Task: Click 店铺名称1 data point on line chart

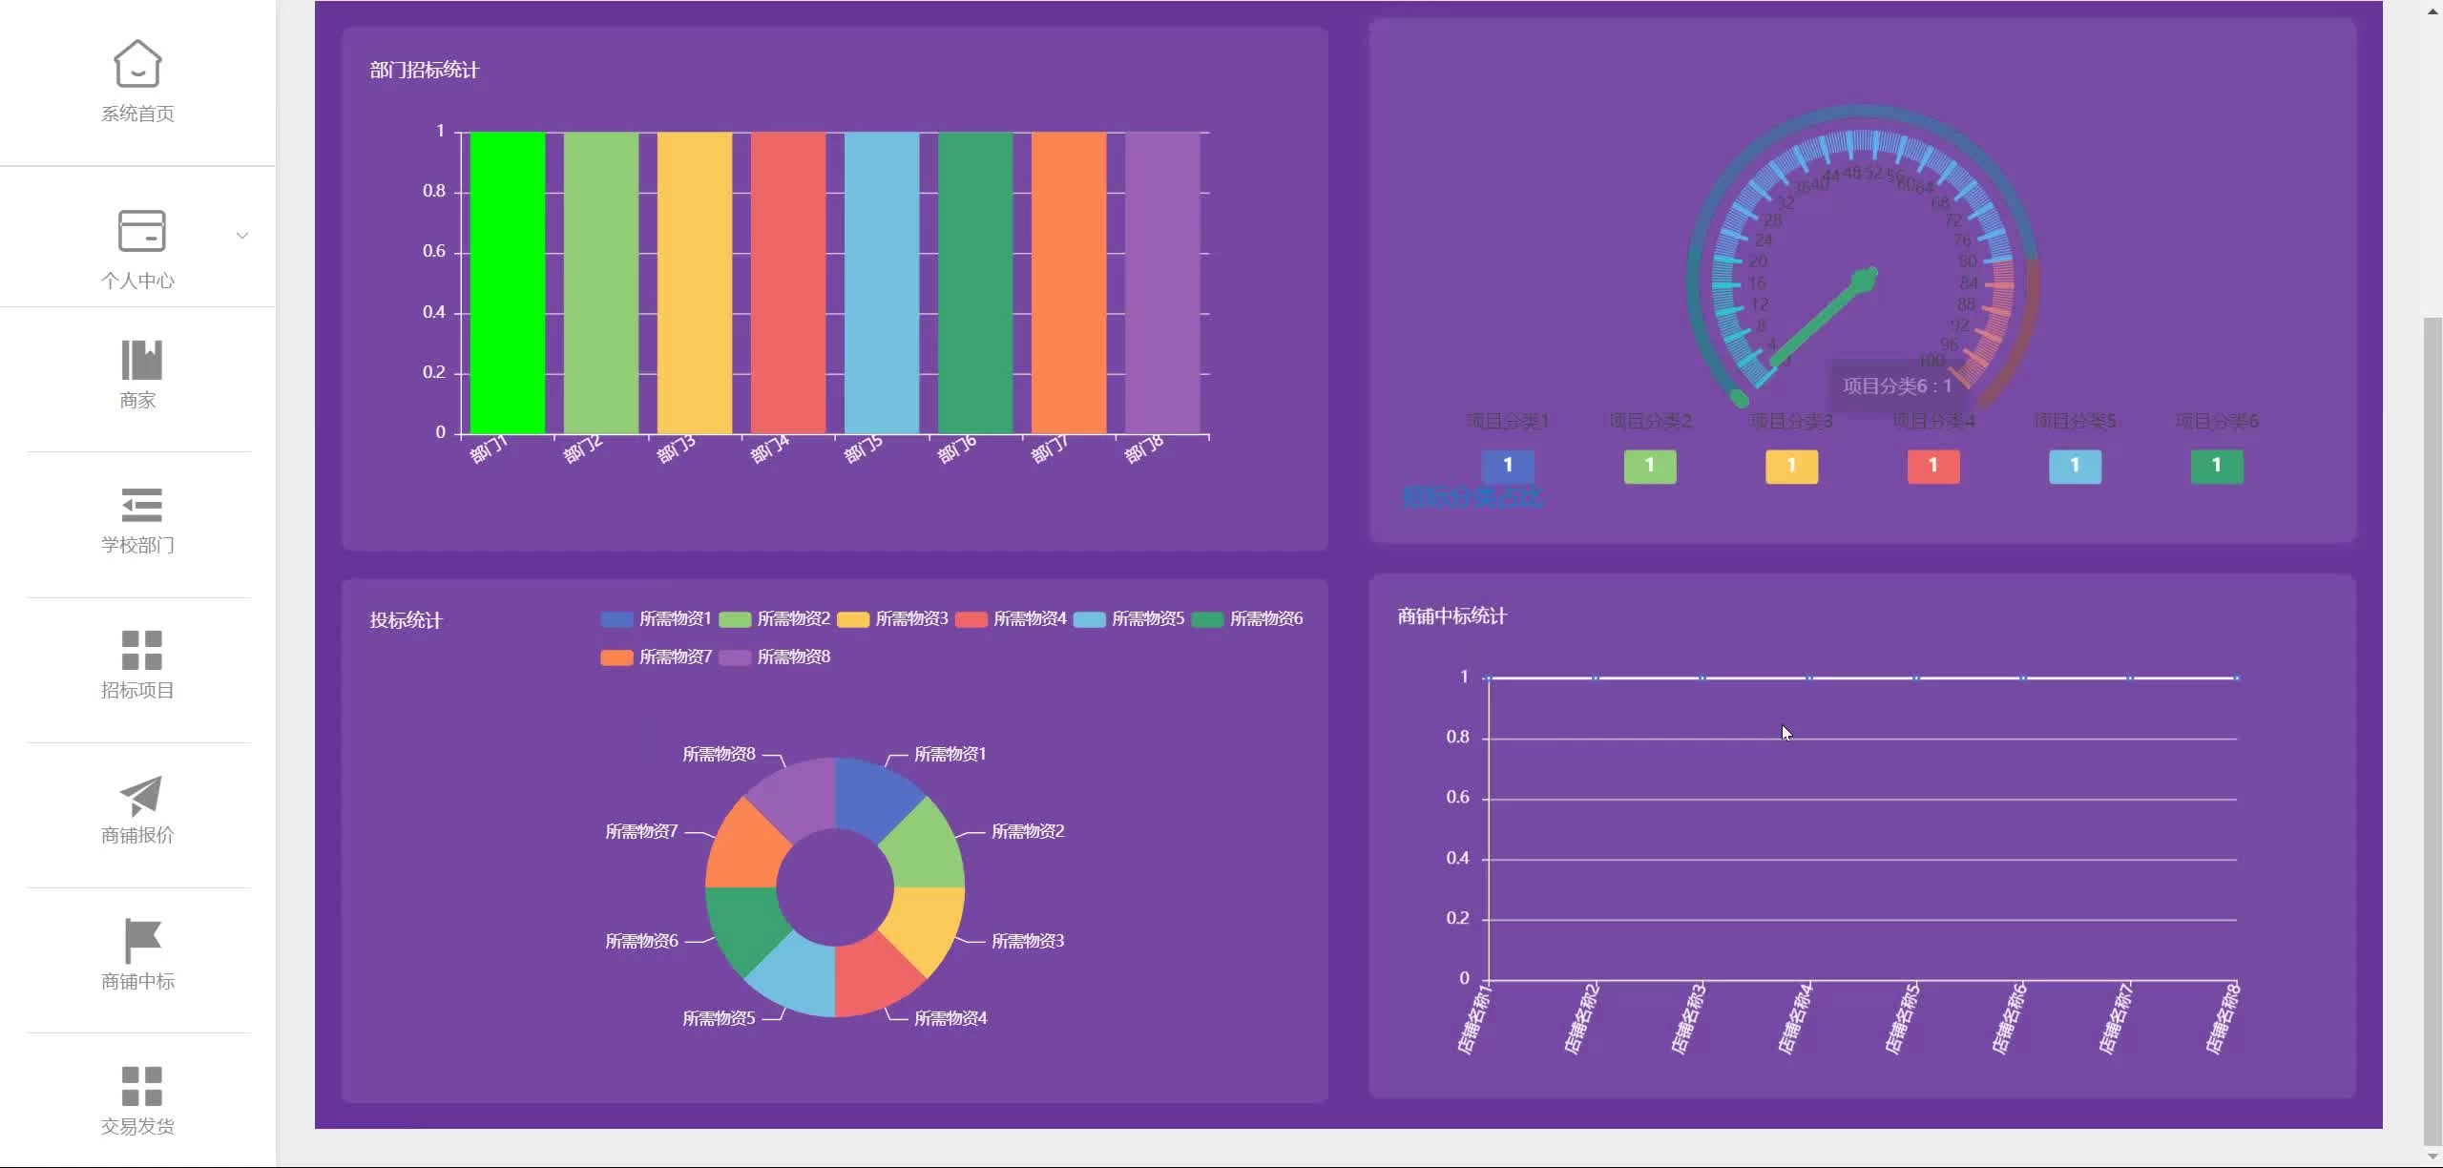Action: coord(1489,678)
